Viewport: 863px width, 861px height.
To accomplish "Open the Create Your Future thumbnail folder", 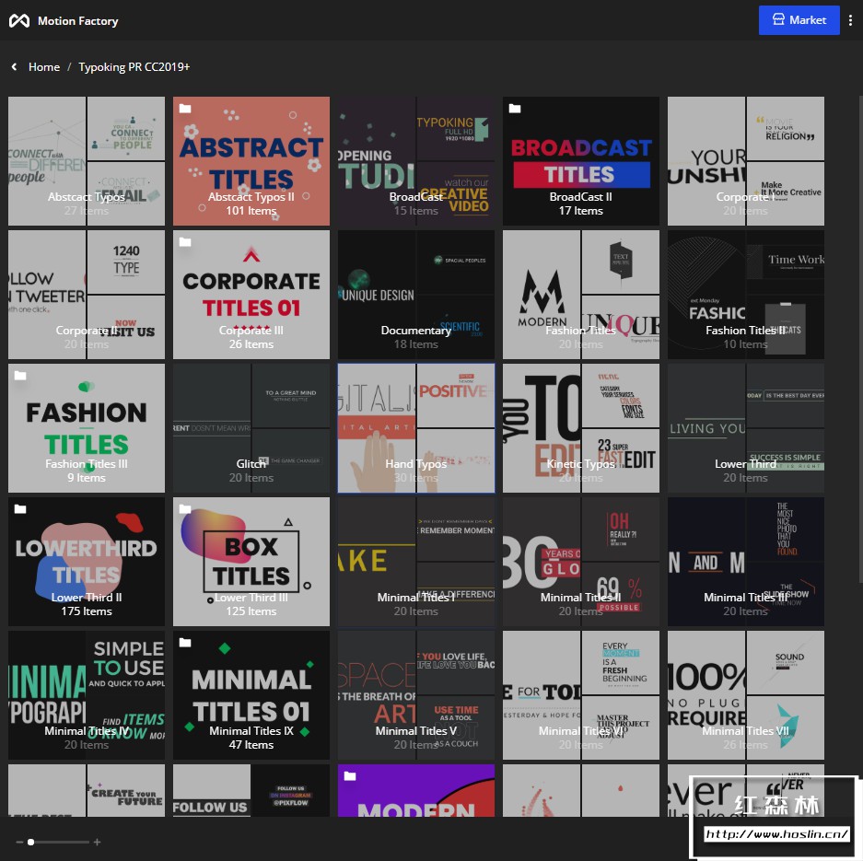I will (x=87, y=791).
